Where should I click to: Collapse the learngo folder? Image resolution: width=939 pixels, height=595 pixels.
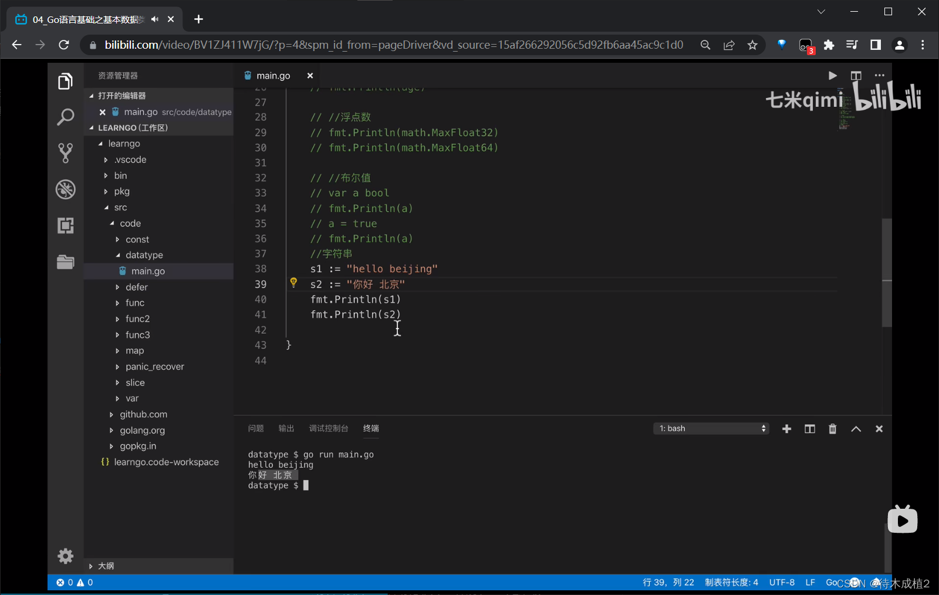click(100, 144)
